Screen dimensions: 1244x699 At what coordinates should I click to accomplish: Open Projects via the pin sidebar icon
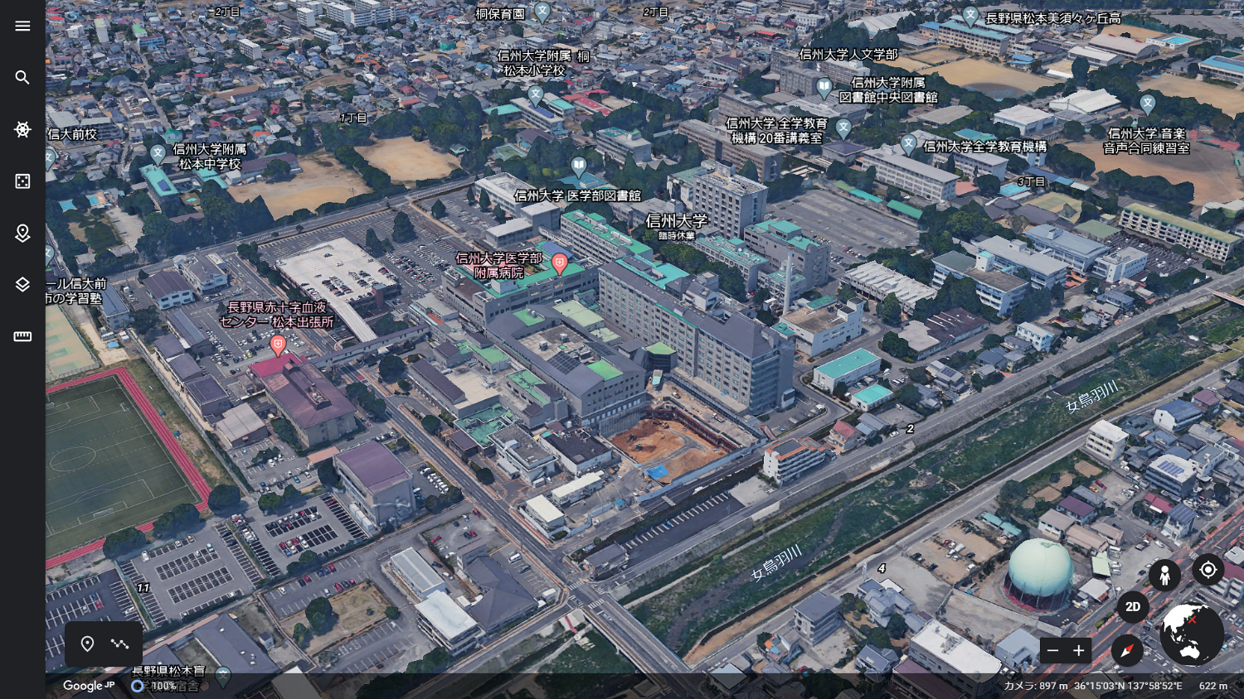(x=22, y=234)
